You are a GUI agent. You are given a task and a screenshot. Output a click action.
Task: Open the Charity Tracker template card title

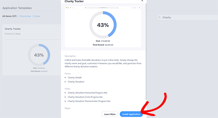[x=13, y=29]
